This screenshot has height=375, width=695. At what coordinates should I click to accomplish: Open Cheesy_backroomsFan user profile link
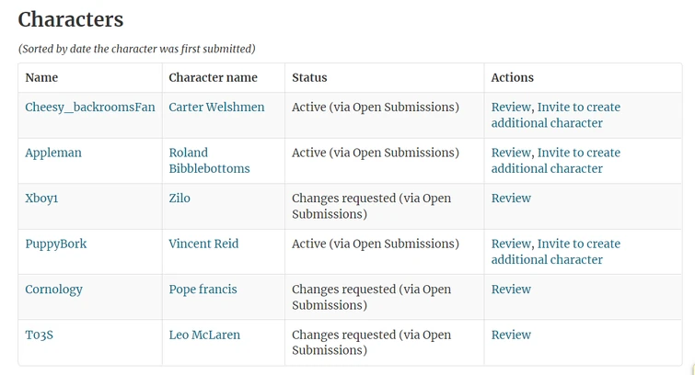pyautogui.click(x=90, y=108)
